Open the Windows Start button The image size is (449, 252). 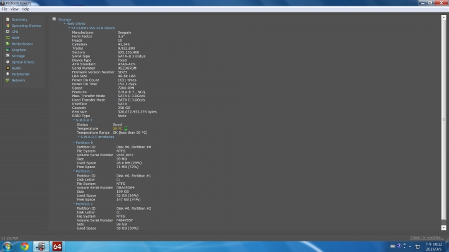pos(7,246)
